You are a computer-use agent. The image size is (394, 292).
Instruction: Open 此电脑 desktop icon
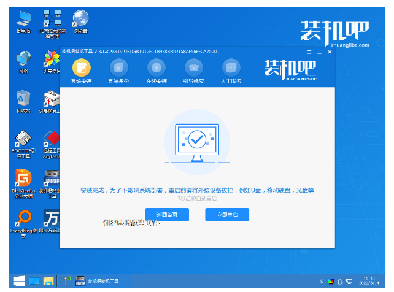23,22
